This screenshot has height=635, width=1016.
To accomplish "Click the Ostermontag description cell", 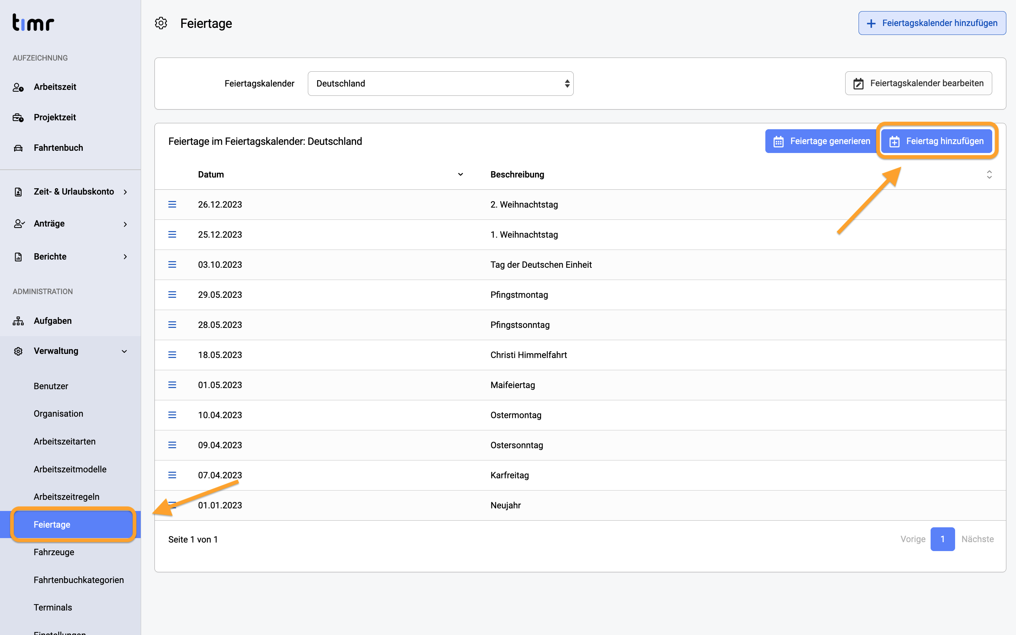I will [516, 415].
